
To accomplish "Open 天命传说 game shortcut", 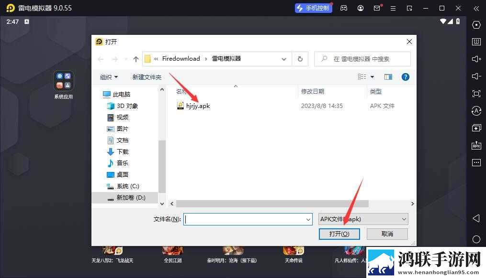I will 294,255.
